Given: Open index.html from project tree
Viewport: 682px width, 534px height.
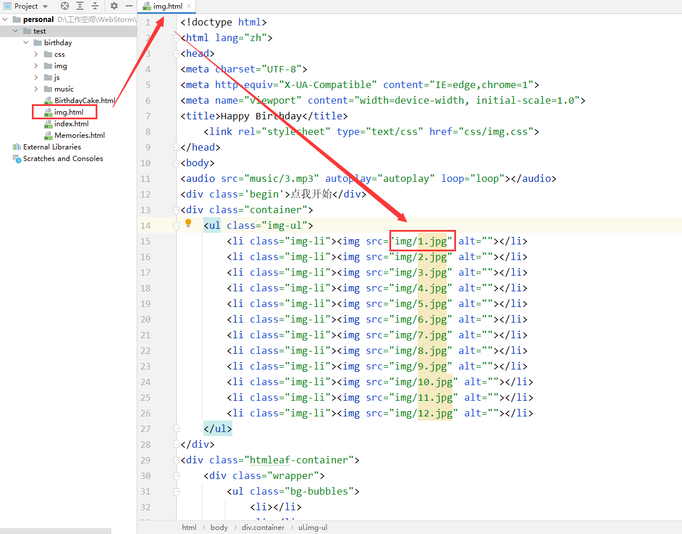Looking at the screenshot, I should coord(71,124).
